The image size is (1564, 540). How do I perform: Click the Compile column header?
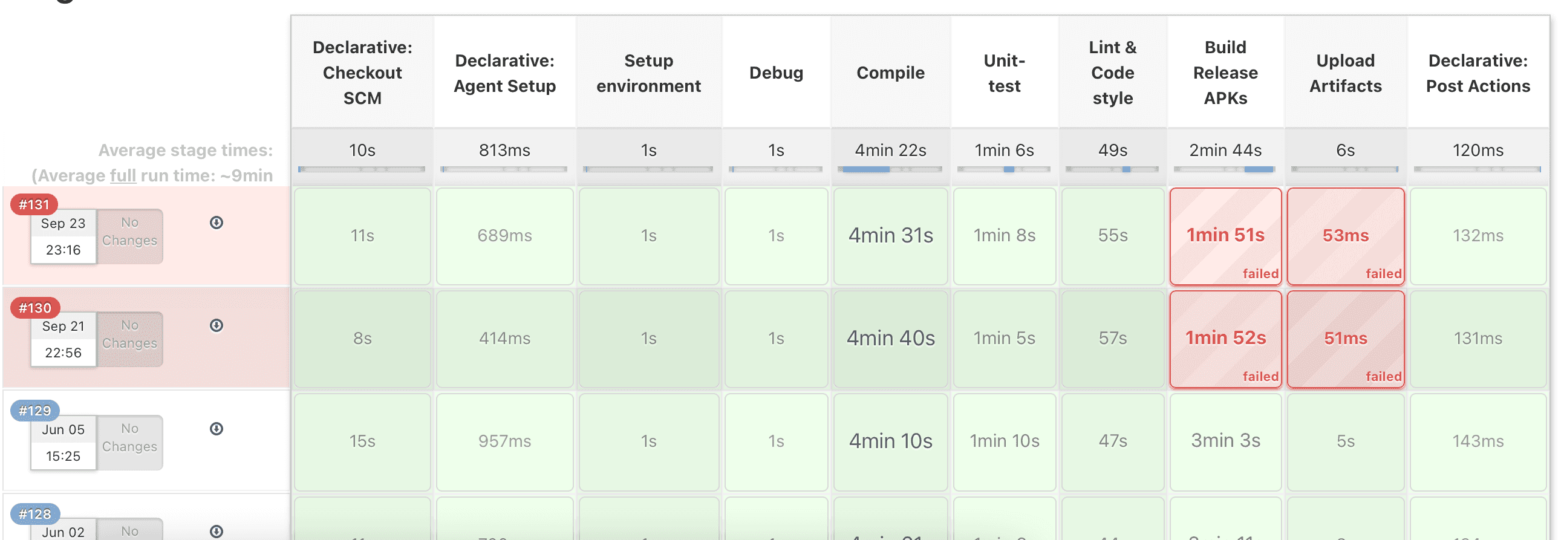[x=890, y=73]
